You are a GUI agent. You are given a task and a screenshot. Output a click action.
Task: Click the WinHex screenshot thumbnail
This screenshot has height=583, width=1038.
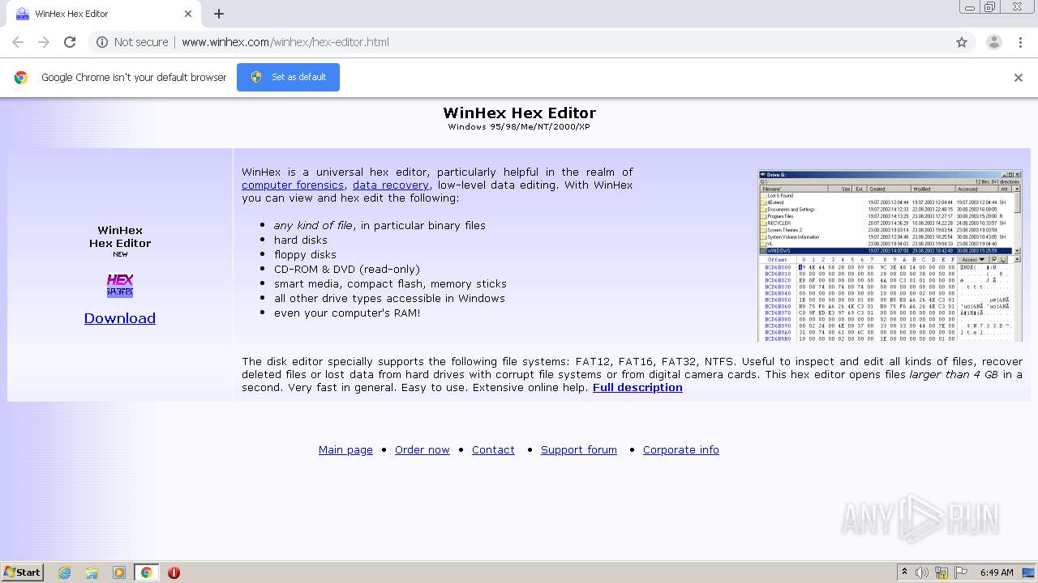click(890, 256)
